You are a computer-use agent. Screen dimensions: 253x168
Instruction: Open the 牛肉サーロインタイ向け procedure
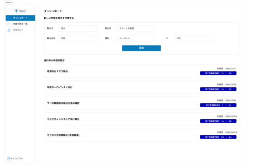click(141, 87)
